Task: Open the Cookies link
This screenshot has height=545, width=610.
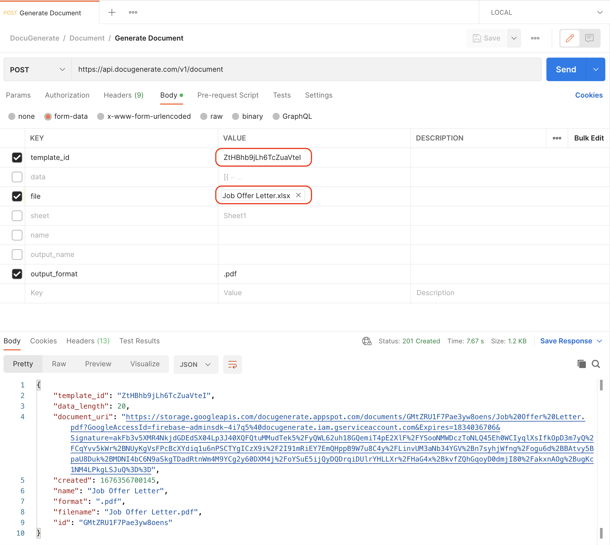Action: tap(589, 95)
